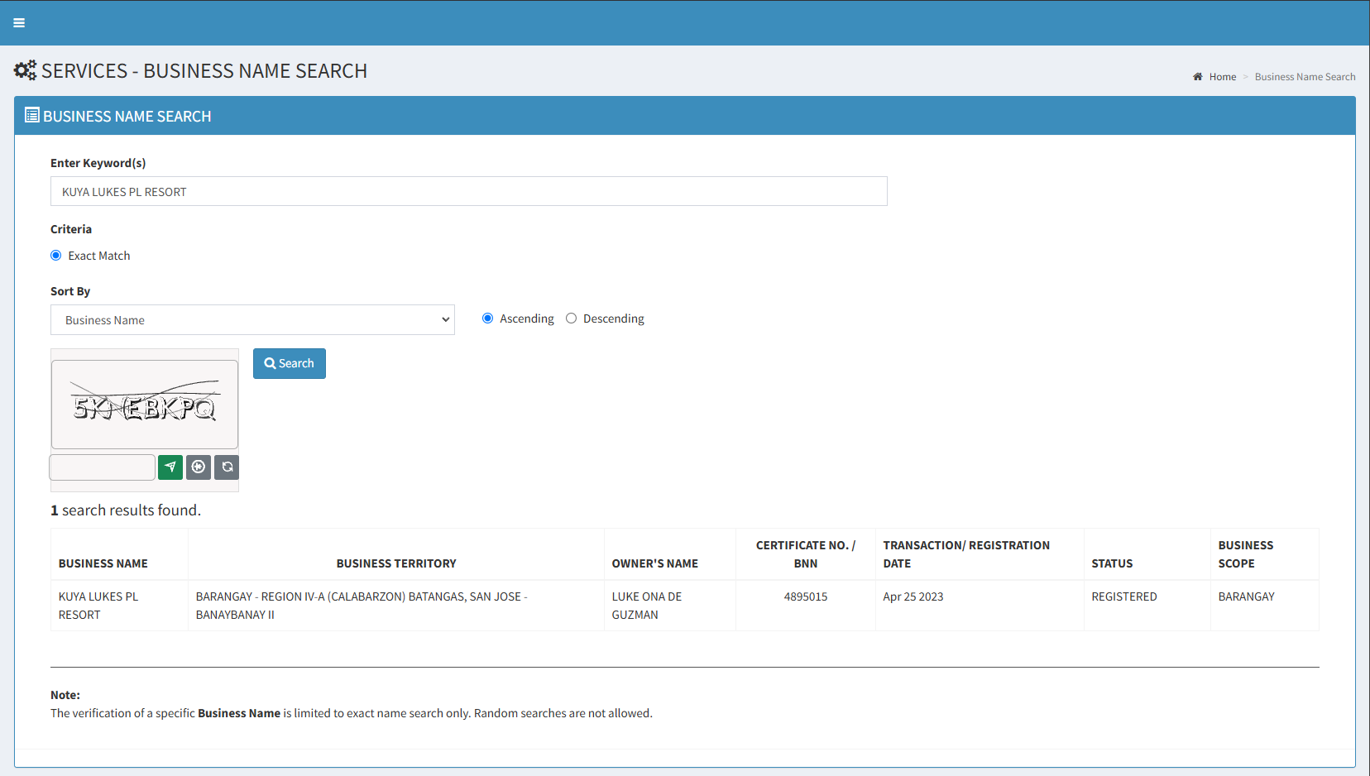
Task: Click the LUKE ONA DE GUZMAN owner cell
Action: coord(647,606)
